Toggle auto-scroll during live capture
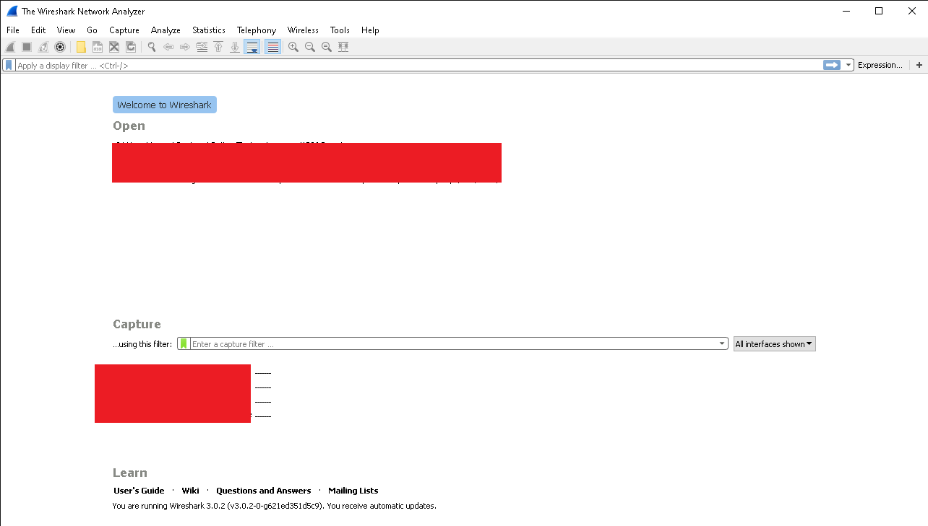The image size is (928, 526). pyautogui.click(x=252, y=47)
